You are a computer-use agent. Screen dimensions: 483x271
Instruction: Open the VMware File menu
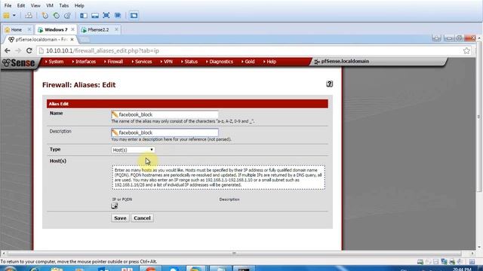[x=8, y=5]
